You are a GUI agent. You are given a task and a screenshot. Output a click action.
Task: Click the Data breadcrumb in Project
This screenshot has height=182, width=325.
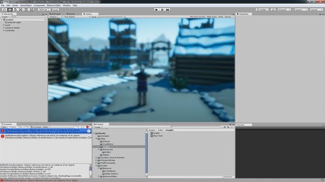click(x=160, y=130)
